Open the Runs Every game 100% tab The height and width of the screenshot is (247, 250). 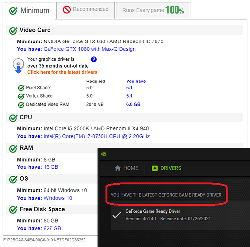(153, 10)
